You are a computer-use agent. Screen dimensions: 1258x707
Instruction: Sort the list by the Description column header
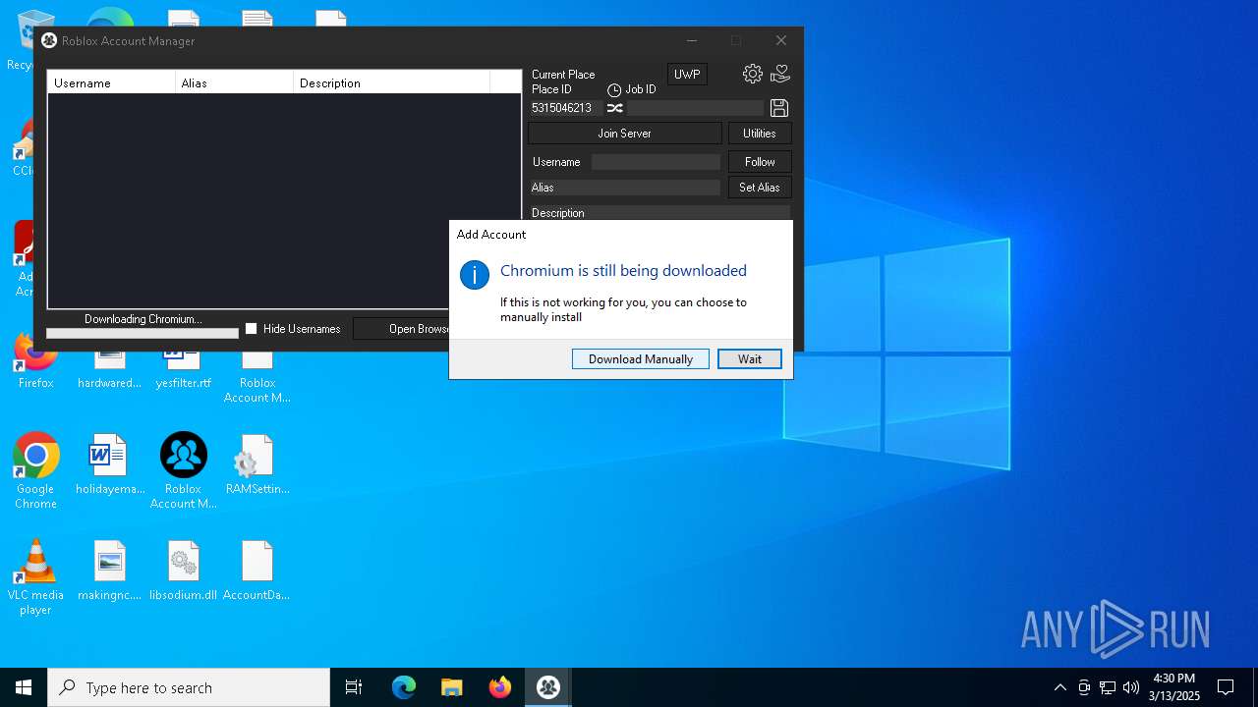click(392, 83)
